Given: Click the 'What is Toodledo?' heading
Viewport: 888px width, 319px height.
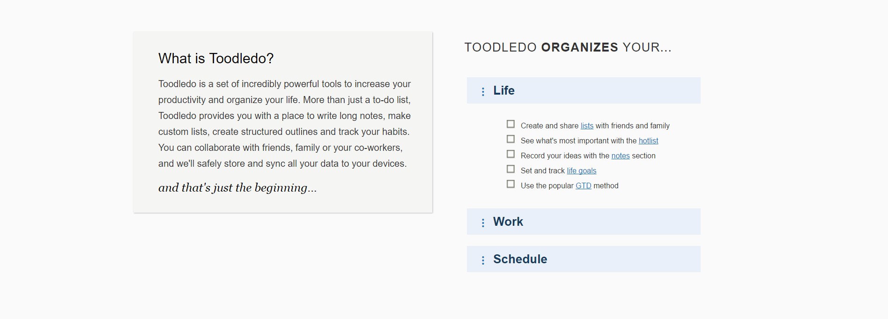Looking at the screenshot, I should click(x=216, y=59).
